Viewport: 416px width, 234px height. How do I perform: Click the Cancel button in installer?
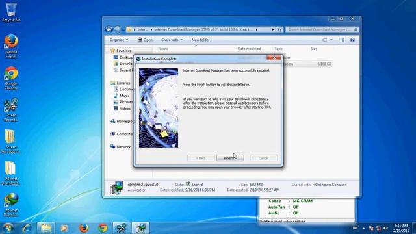pos(263,158)
